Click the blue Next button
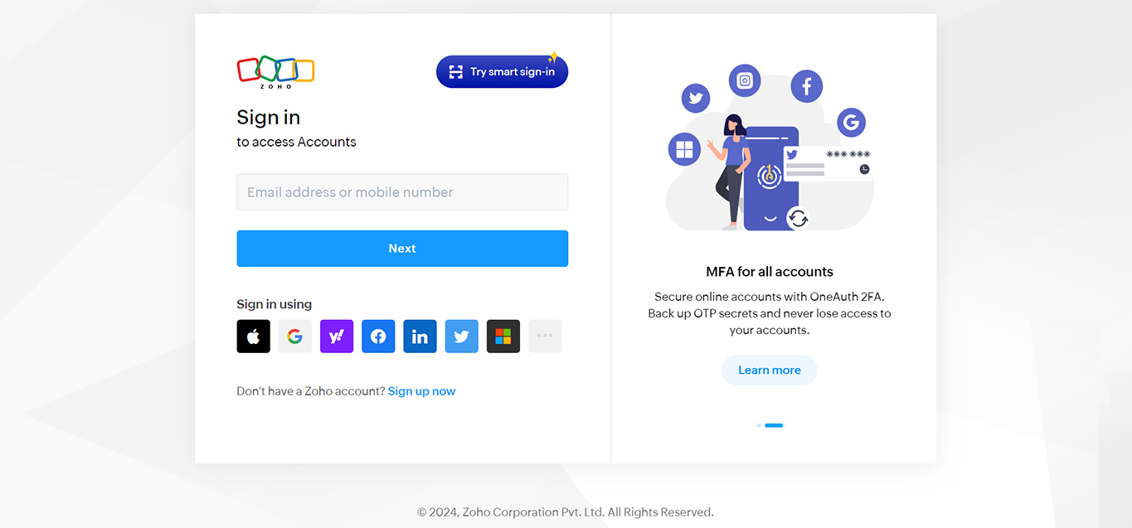The width and height of the screenshot is (1132, 528). click(402, 249)
